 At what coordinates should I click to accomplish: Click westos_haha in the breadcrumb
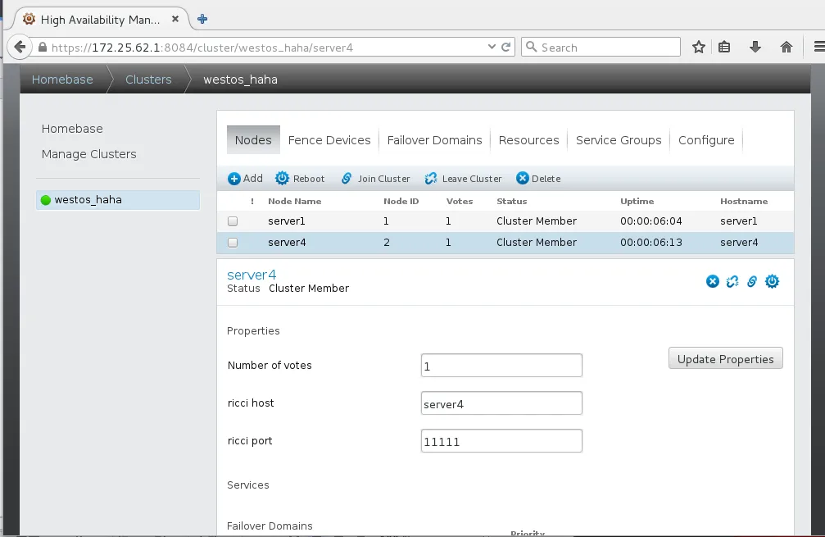coord(240,80)
